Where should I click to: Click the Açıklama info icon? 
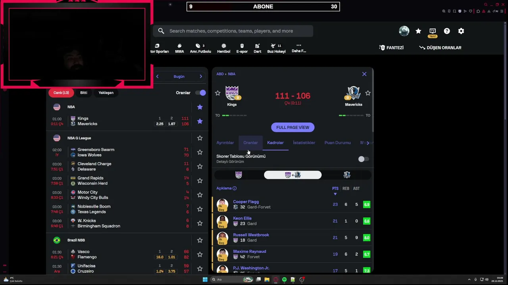[235, 188]
